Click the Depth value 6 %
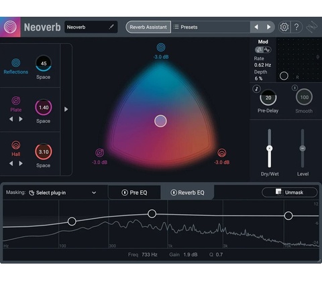322x281 pixels. click(258, 78)
